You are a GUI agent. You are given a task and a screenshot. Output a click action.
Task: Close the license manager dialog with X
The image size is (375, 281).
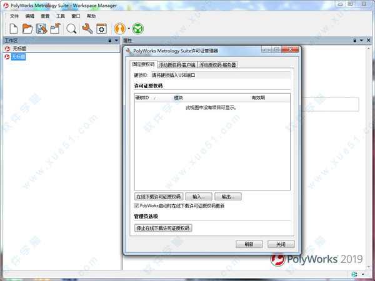point(290,49)
